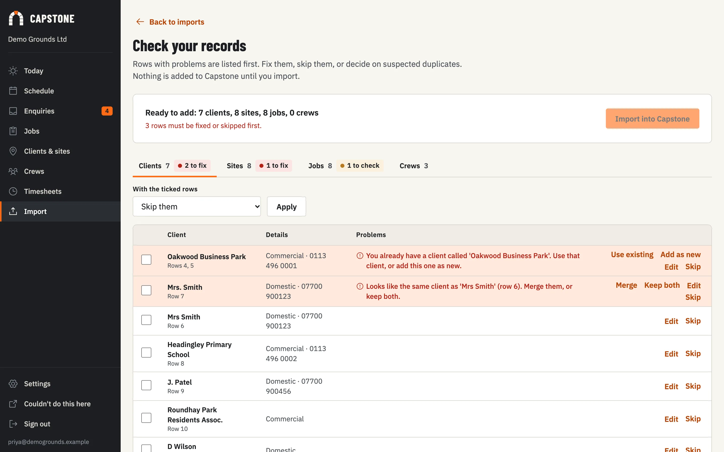Screen dimensions: 724x452
Task: Open the Skip them dropdown
Action: 197,207
